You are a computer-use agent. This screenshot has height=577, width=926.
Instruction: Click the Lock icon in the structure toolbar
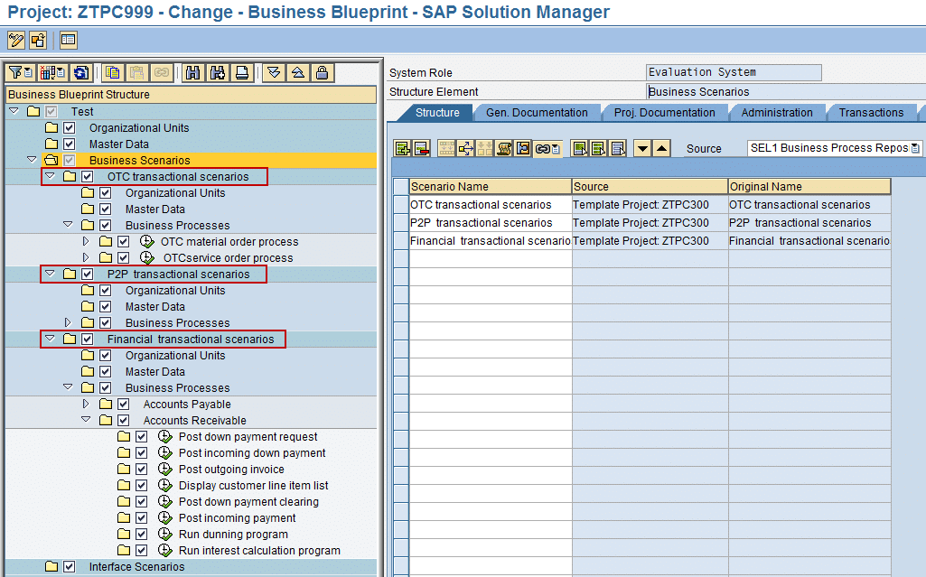coord(323,72)
